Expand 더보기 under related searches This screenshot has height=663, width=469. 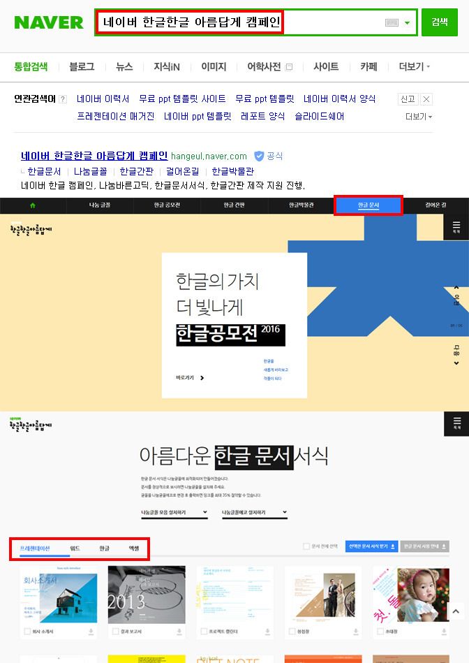tap(419, 117)
